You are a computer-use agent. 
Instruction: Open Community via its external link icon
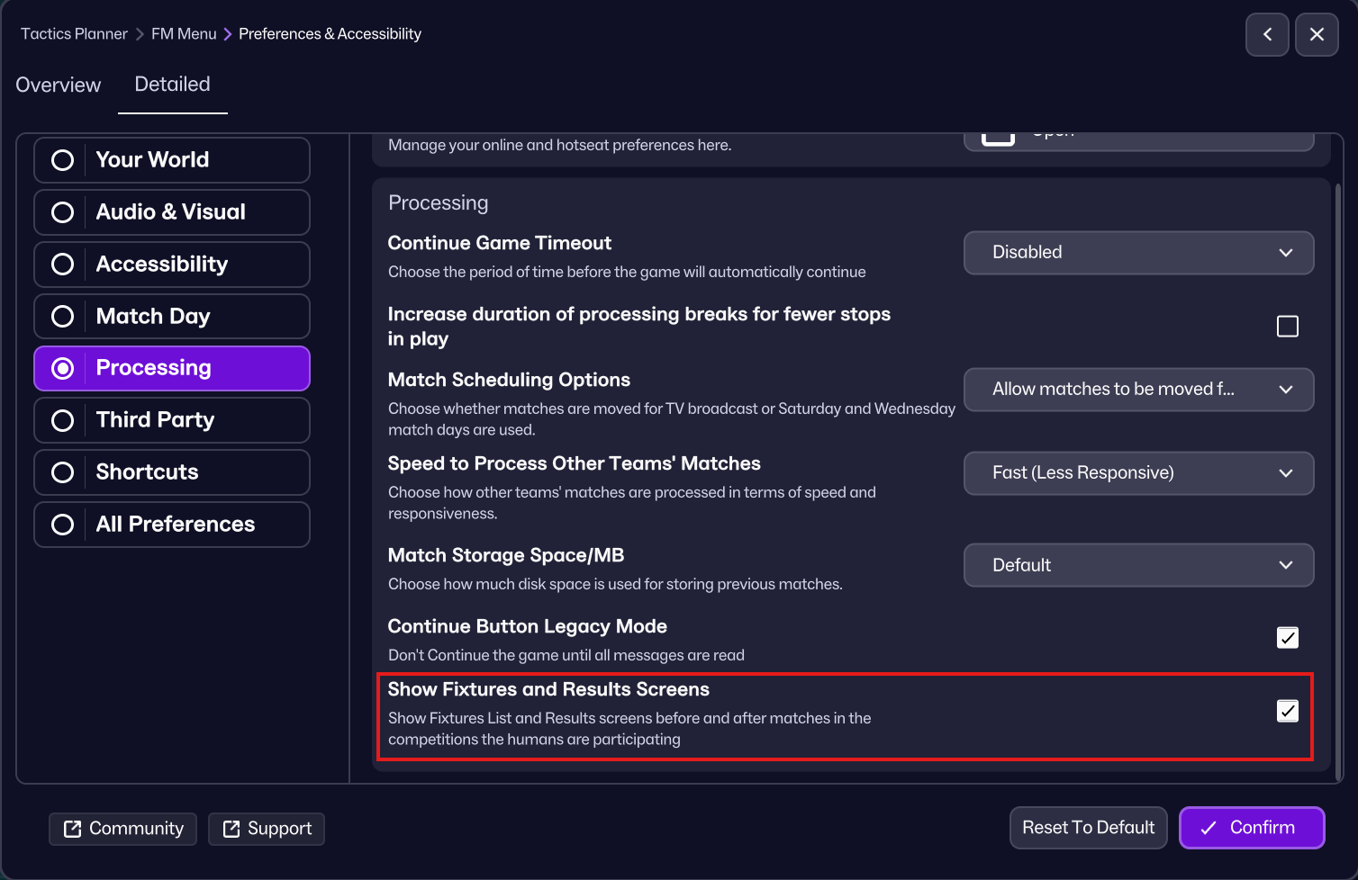pos(73,829)
